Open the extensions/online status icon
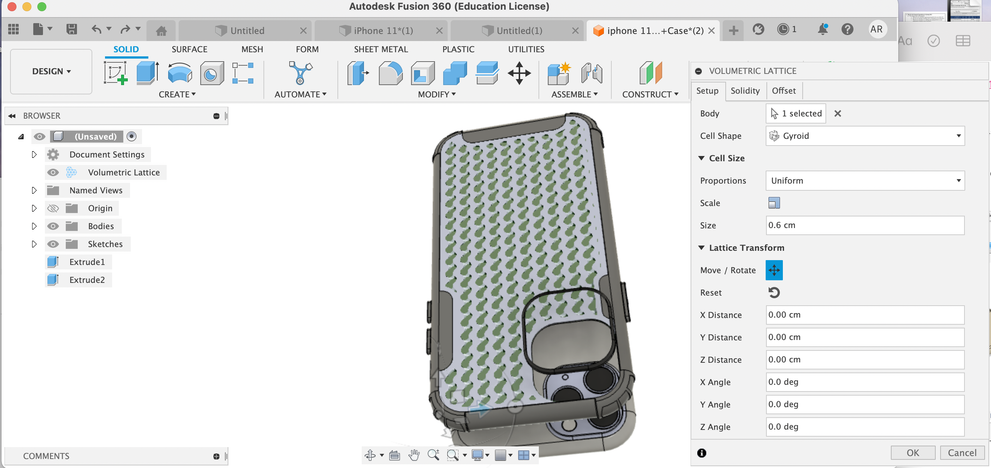Viewport: 991px width, 468px height. tap(758, 29)
